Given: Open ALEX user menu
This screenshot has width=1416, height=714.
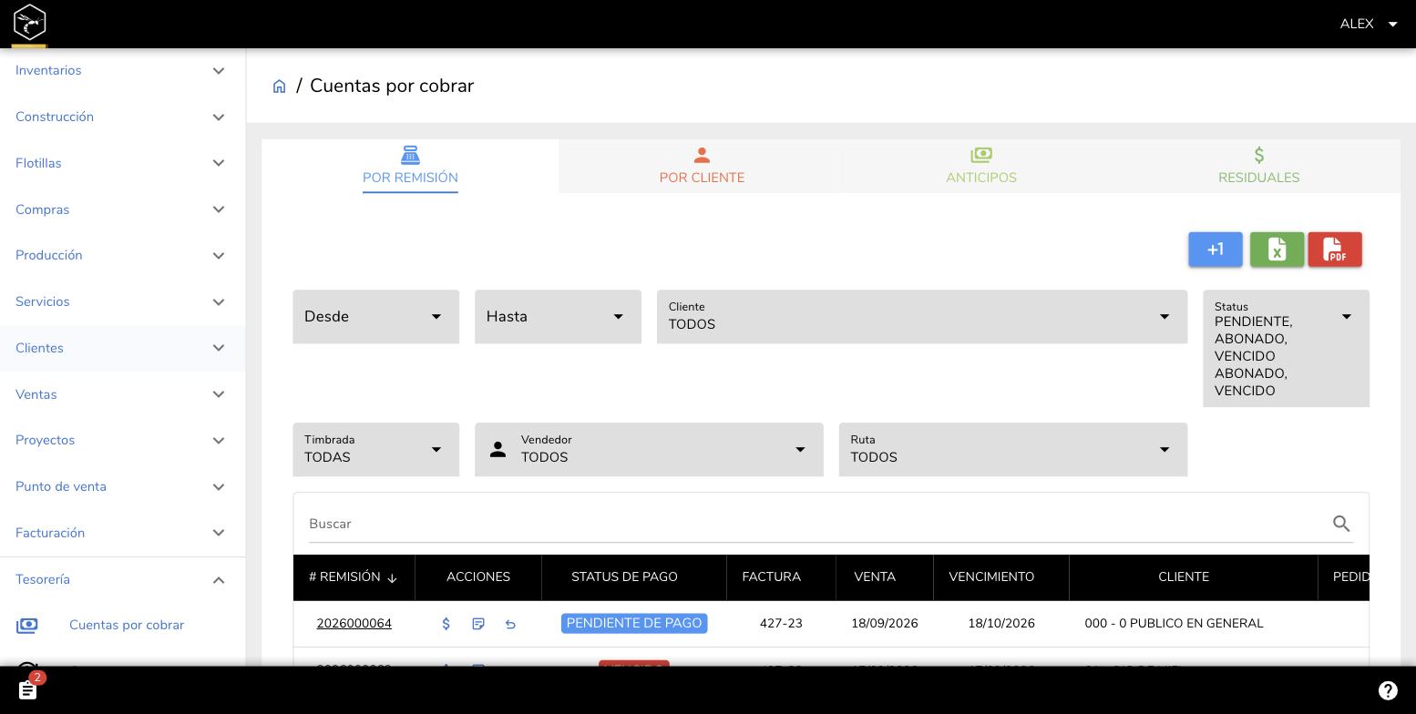Looking at the screenshot, I should click(1369, 24).
